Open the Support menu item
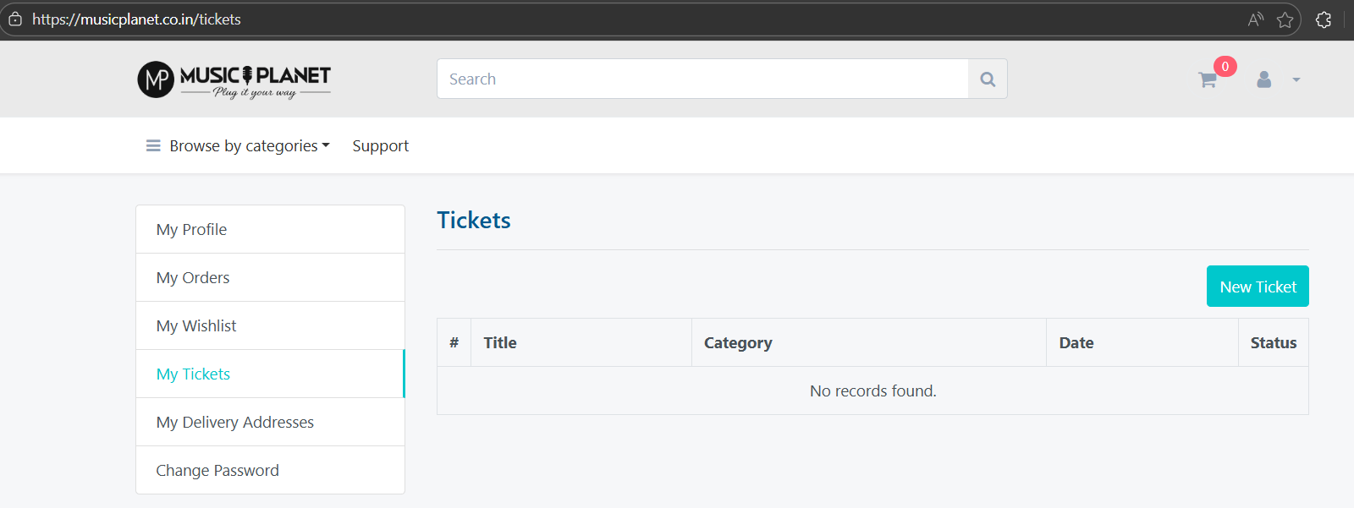The height and width of the screenshot is (508, 1354). coord(380,146)
